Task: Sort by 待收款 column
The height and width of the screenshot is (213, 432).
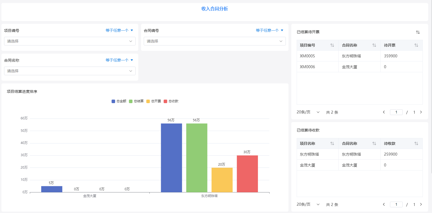Action: 416,143
